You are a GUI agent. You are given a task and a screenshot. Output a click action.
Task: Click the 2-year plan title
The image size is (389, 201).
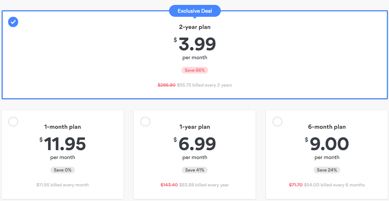(195, 27)
